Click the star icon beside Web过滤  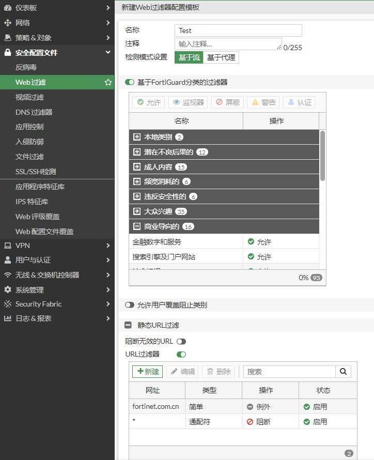click(108, 82)
